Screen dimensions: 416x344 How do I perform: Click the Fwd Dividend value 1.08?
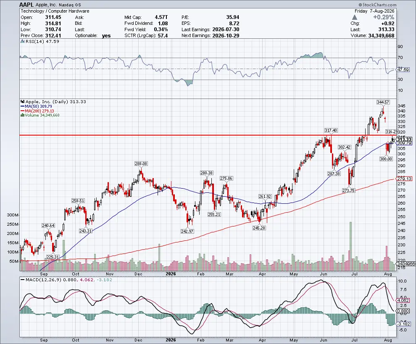coord(163,24)
